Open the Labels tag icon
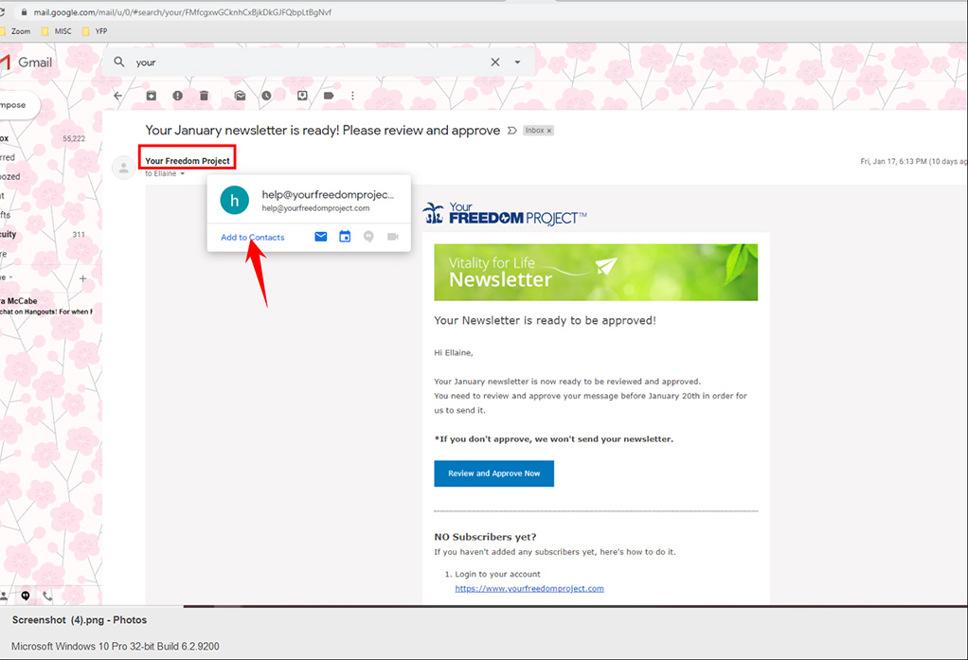 coord(329,96)
